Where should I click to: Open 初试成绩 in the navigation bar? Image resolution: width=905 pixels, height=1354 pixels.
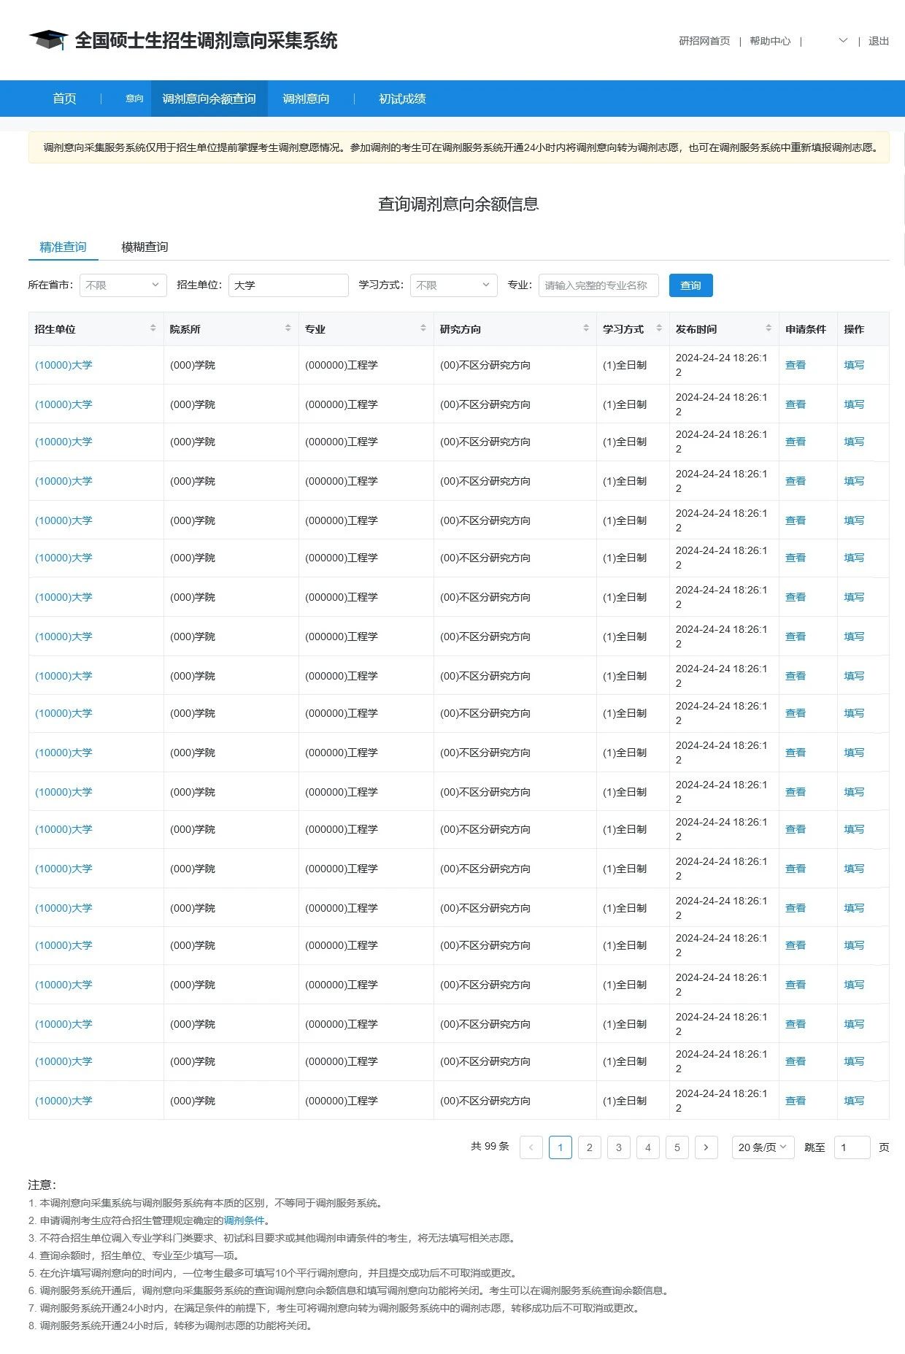(x=401, y=99)
